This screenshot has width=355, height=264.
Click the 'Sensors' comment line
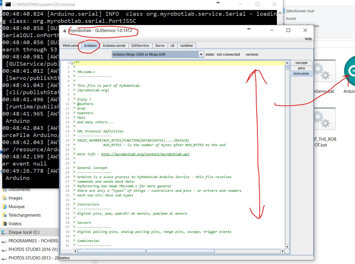(x=84, y=223)
